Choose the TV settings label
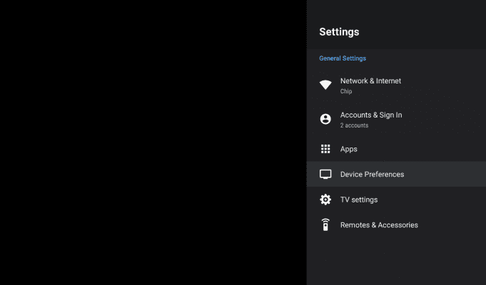 pyautogui.click(x=359, y=199)
